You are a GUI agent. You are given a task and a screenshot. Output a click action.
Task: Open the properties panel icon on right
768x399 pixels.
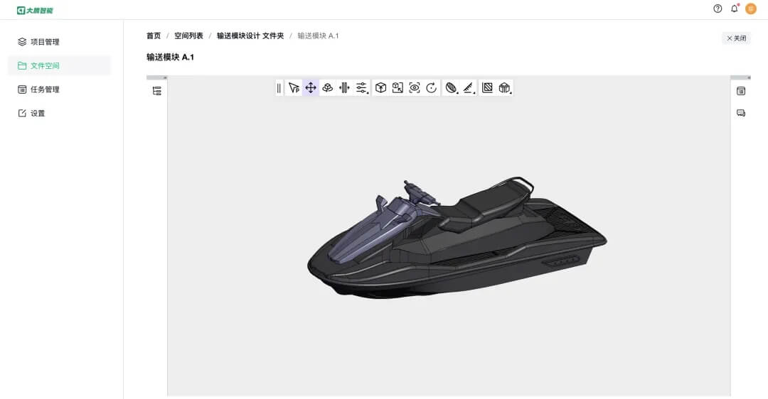point(741,91)
